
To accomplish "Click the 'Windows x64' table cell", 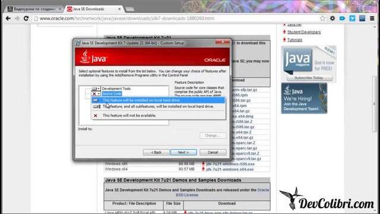I will (116, 169).
